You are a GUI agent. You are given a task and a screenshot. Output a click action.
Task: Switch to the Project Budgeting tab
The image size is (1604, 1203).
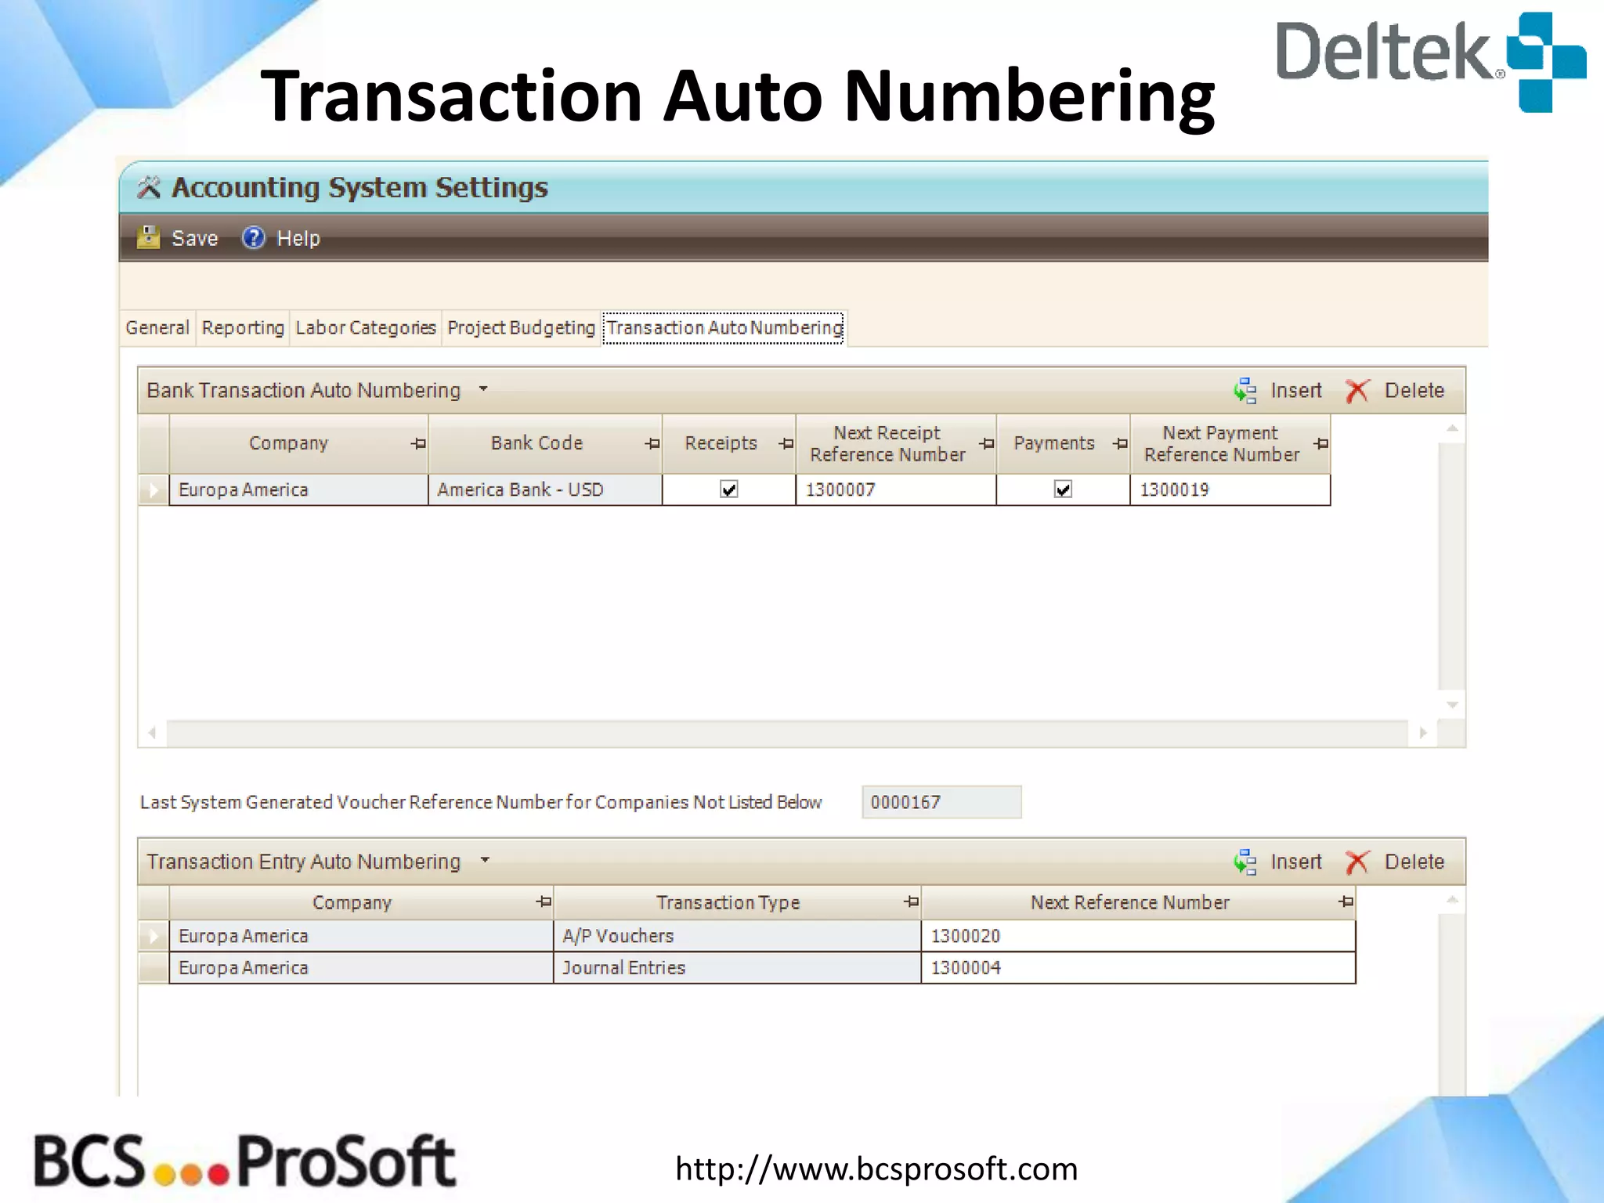tap(522, 327)
